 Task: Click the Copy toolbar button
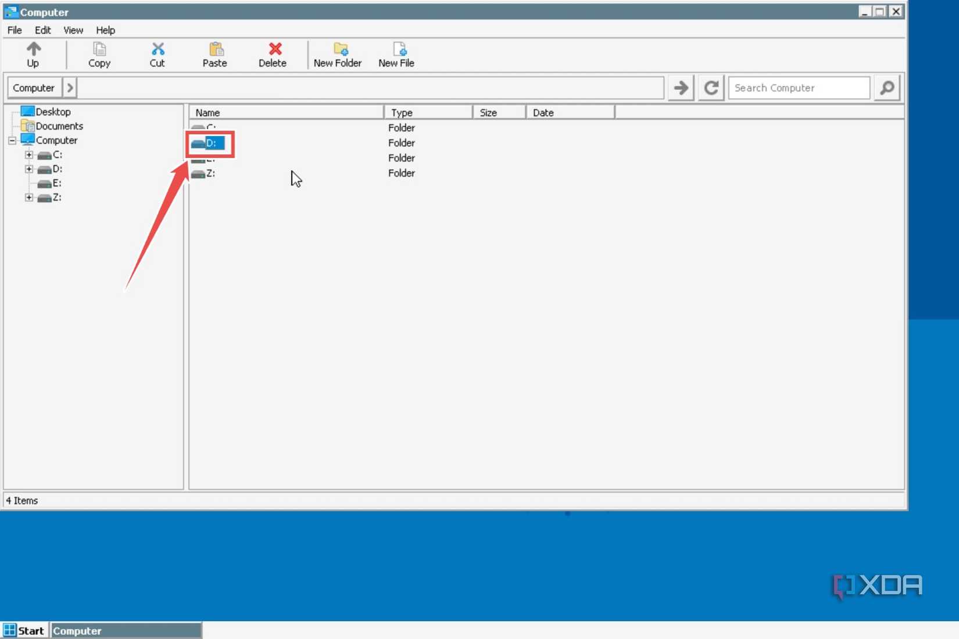99,55
